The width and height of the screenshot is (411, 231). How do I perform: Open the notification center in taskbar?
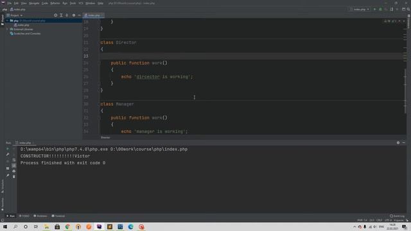[405, 227]
